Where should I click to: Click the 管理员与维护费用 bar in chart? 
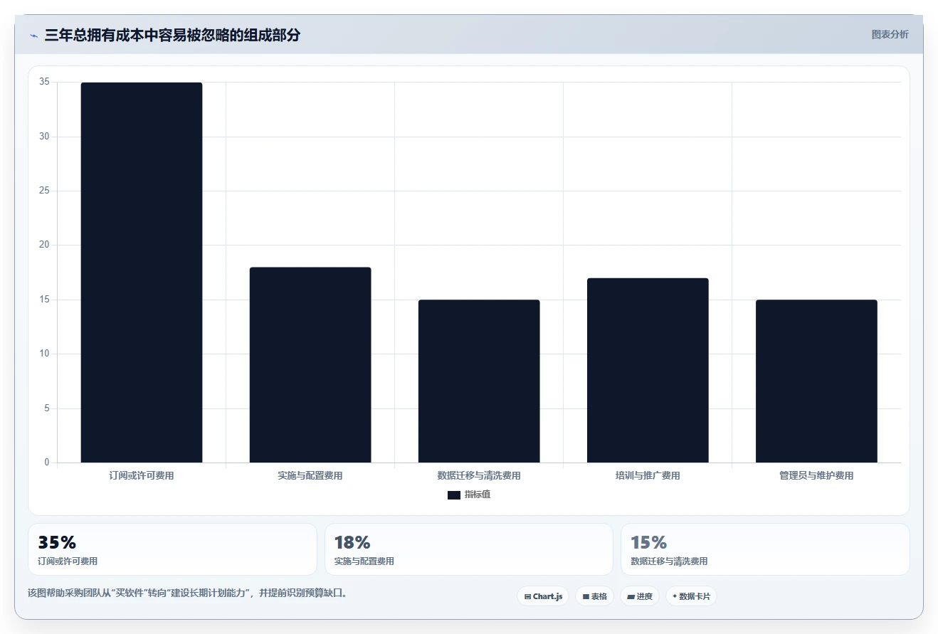(816, 381)
